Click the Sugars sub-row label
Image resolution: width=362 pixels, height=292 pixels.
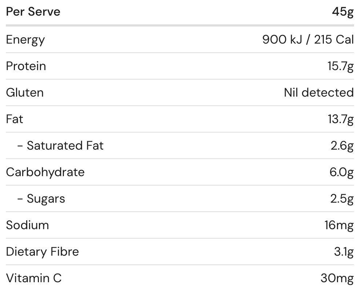[45, 199]
